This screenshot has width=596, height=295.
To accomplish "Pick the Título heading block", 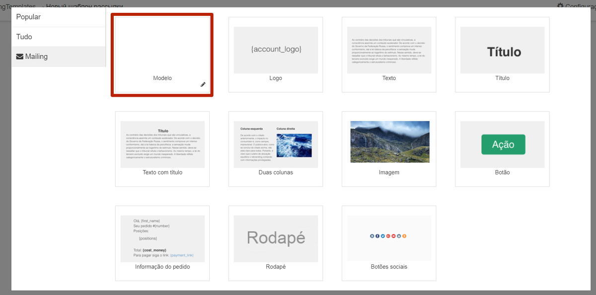I will [502, 55].
